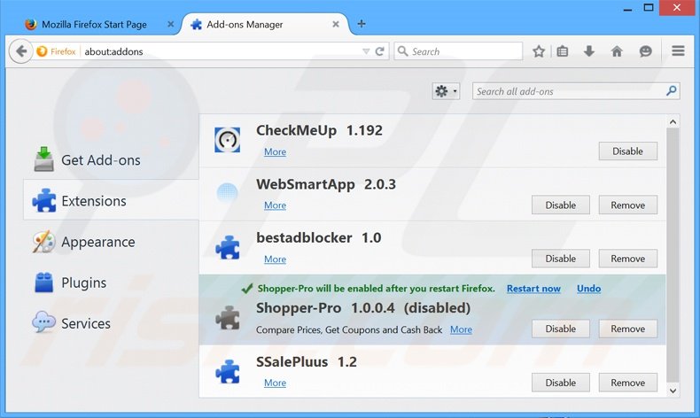Open the gear tools dropdown for add-ons
Viewport: 700px width, 418px height.
(446, 91)
